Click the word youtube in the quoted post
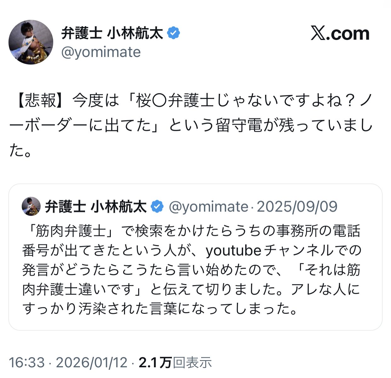The width and height of the screenshot is (391, 378). point(233,251)
